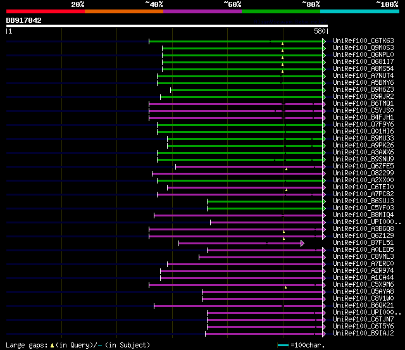
Task: Select the UniRef100_B9RJR2 label
Action: click(x=363, y=97)
